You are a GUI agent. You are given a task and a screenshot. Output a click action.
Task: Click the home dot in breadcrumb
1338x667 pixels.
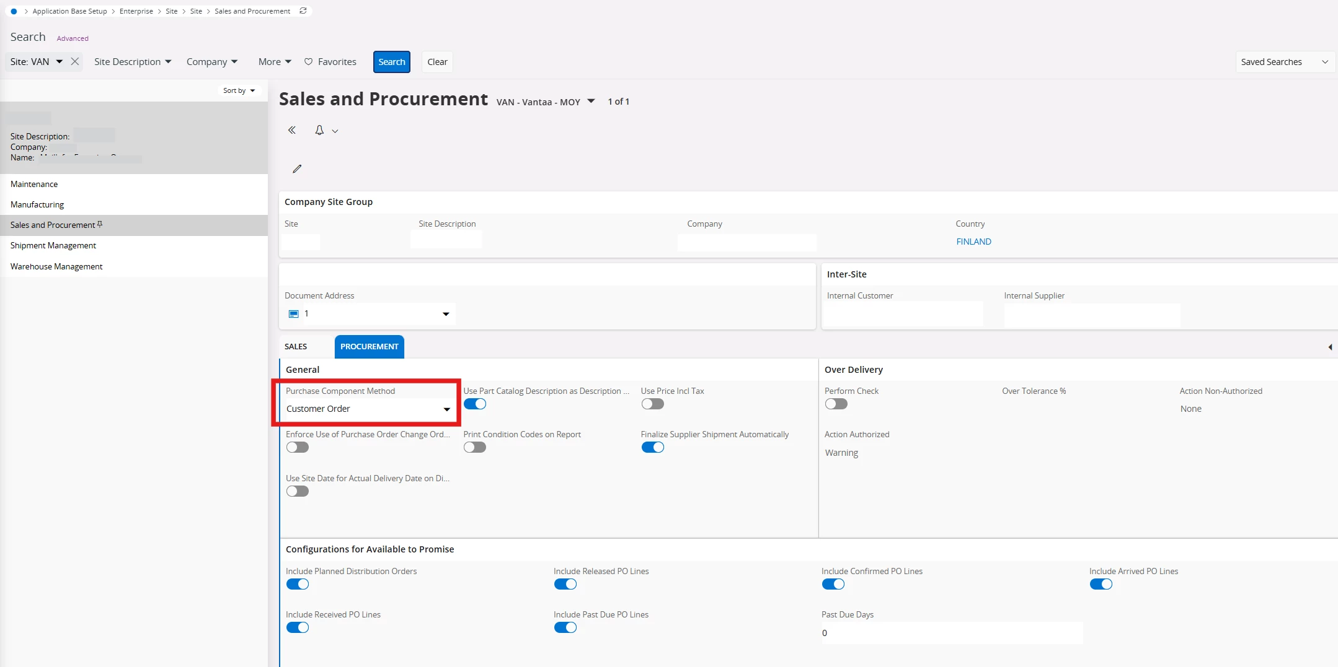14,11
